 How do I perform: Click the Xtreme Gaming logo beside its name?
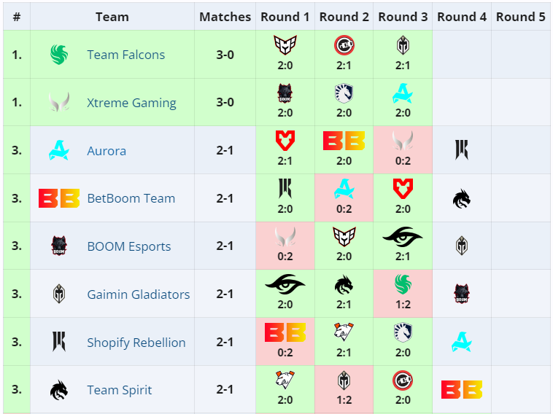pos(58,102)
